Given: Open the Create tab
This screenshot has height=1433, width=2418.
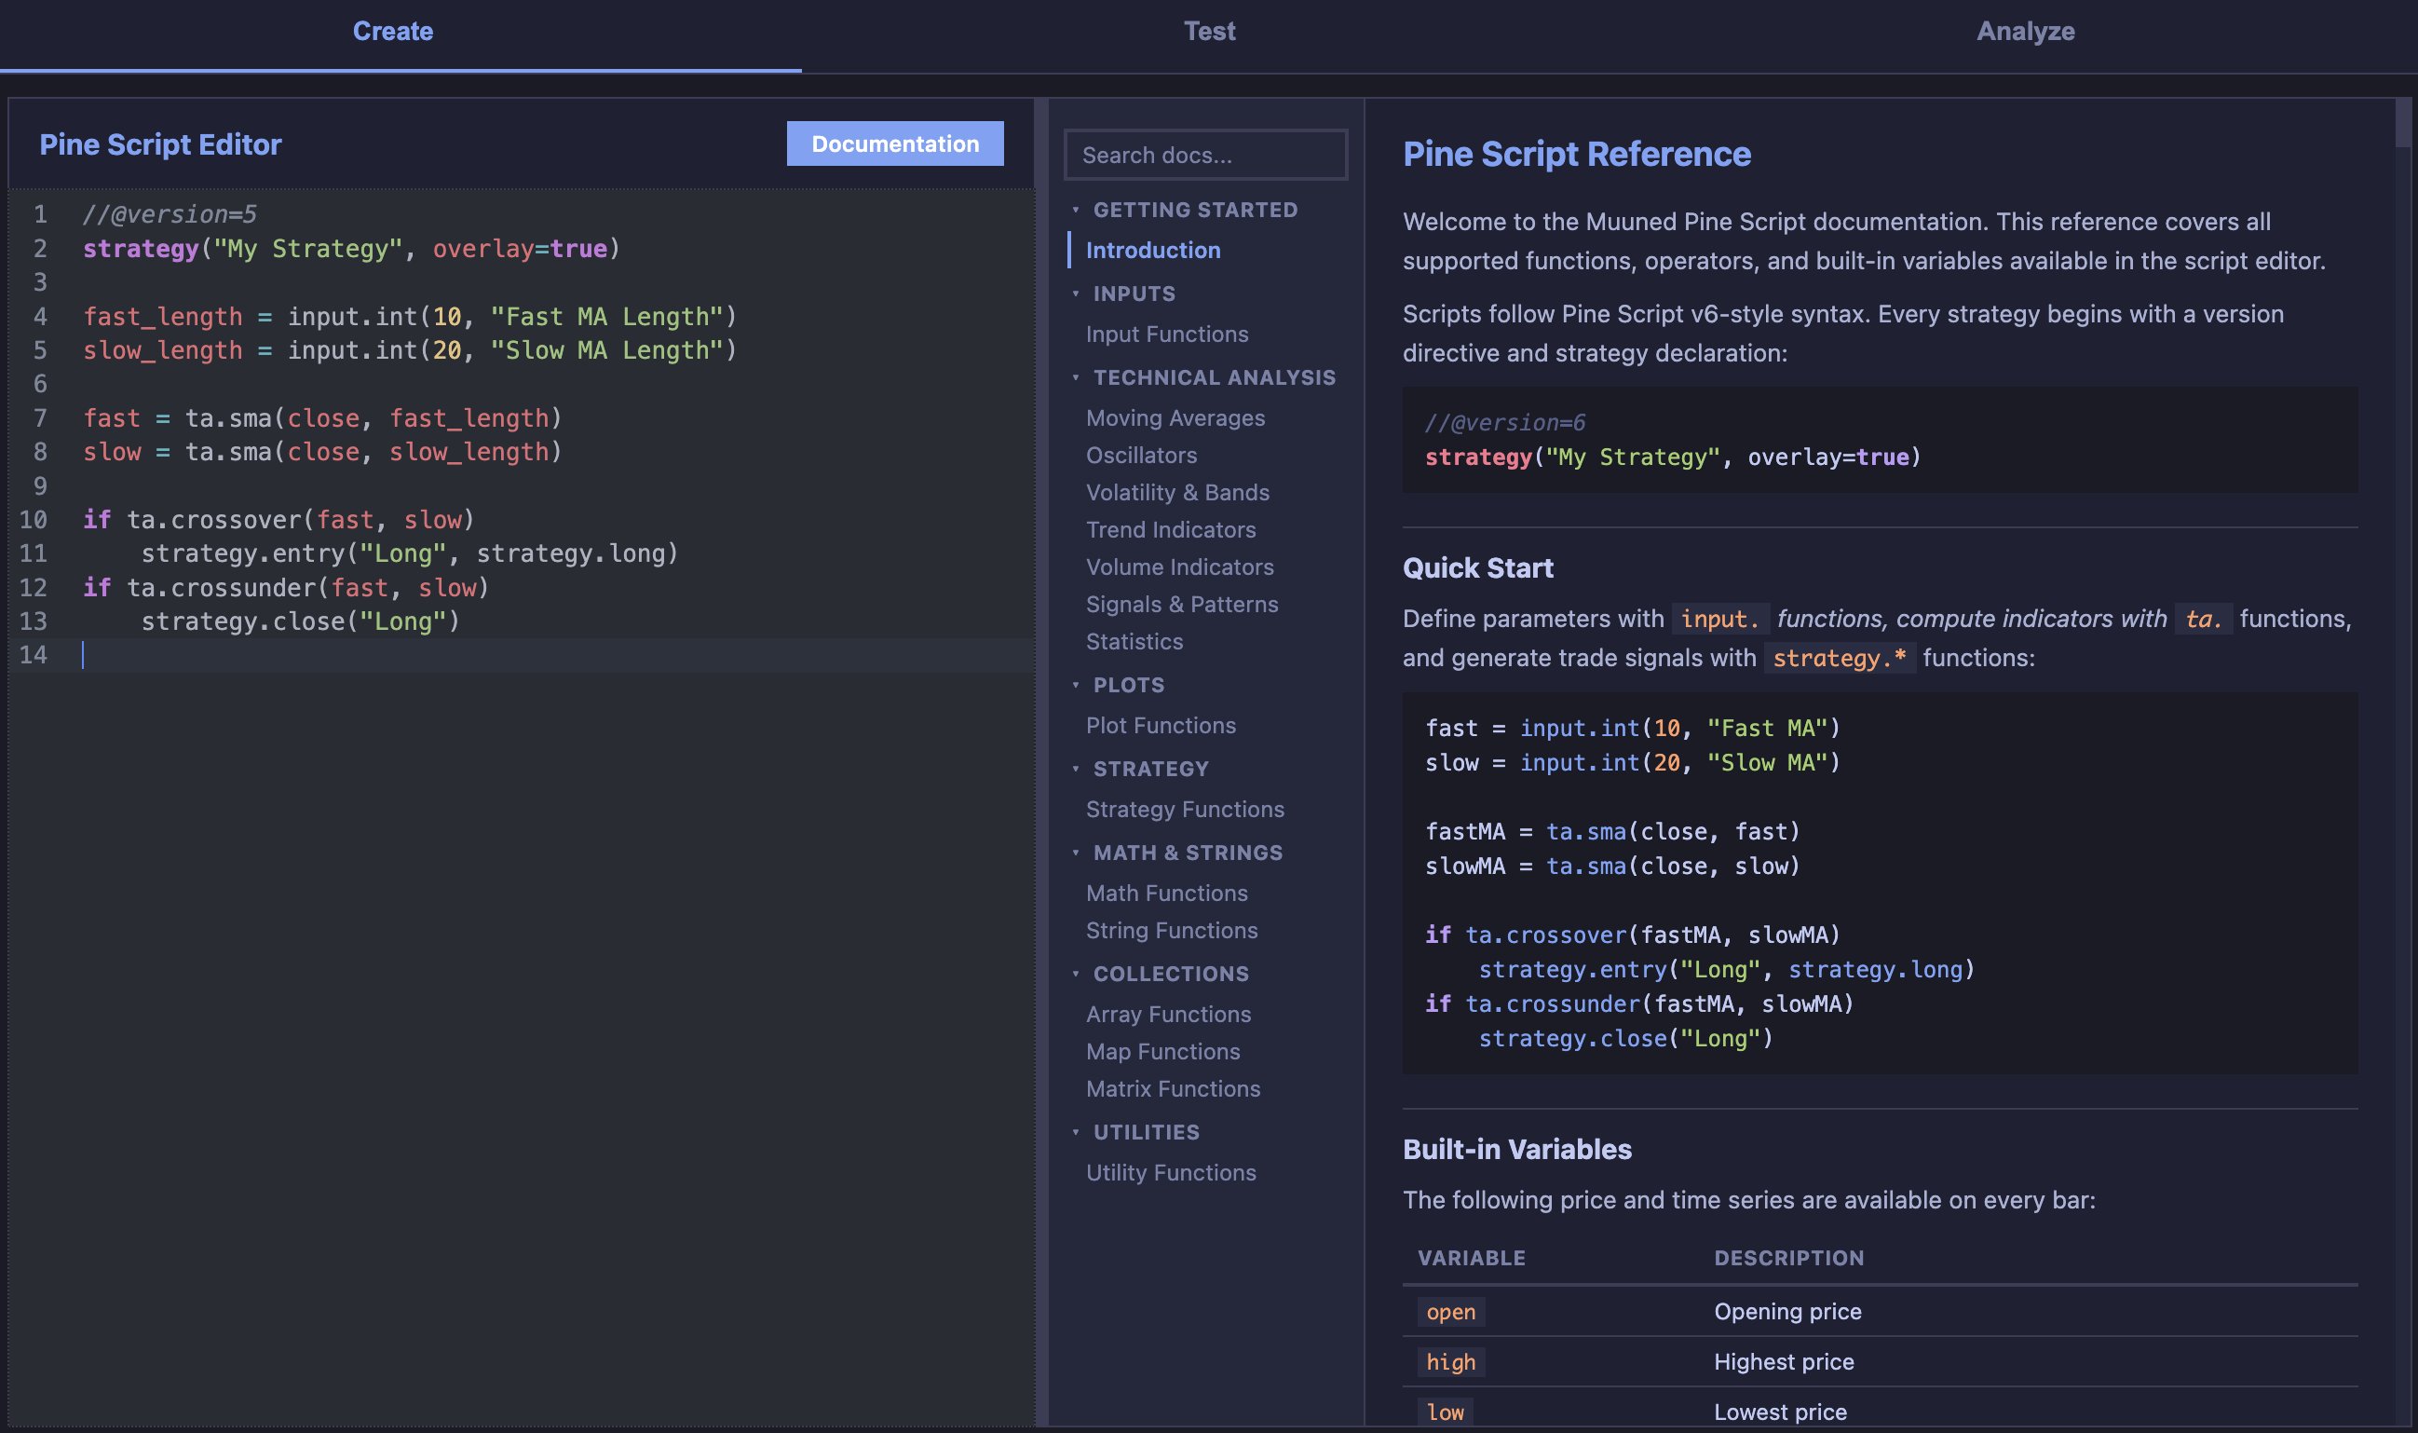Looking at the screenshot, I should tap(392, 31).
